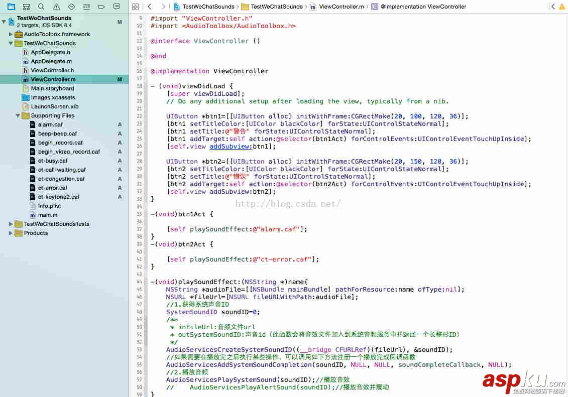Open the Project navigator folder icon
The width and height of the screenshot is (568, 397).
[x=11, y=7]
